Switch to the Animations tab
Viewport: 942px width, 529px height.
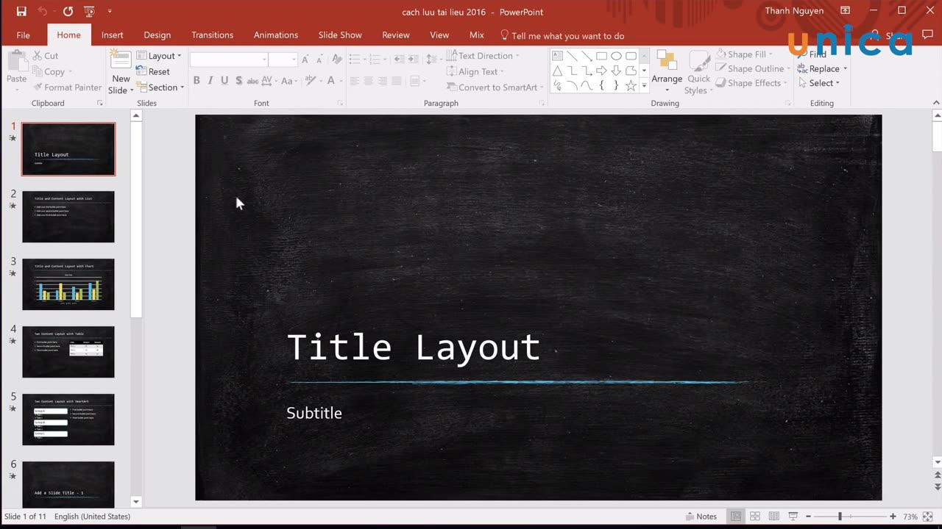click(276, 35)
